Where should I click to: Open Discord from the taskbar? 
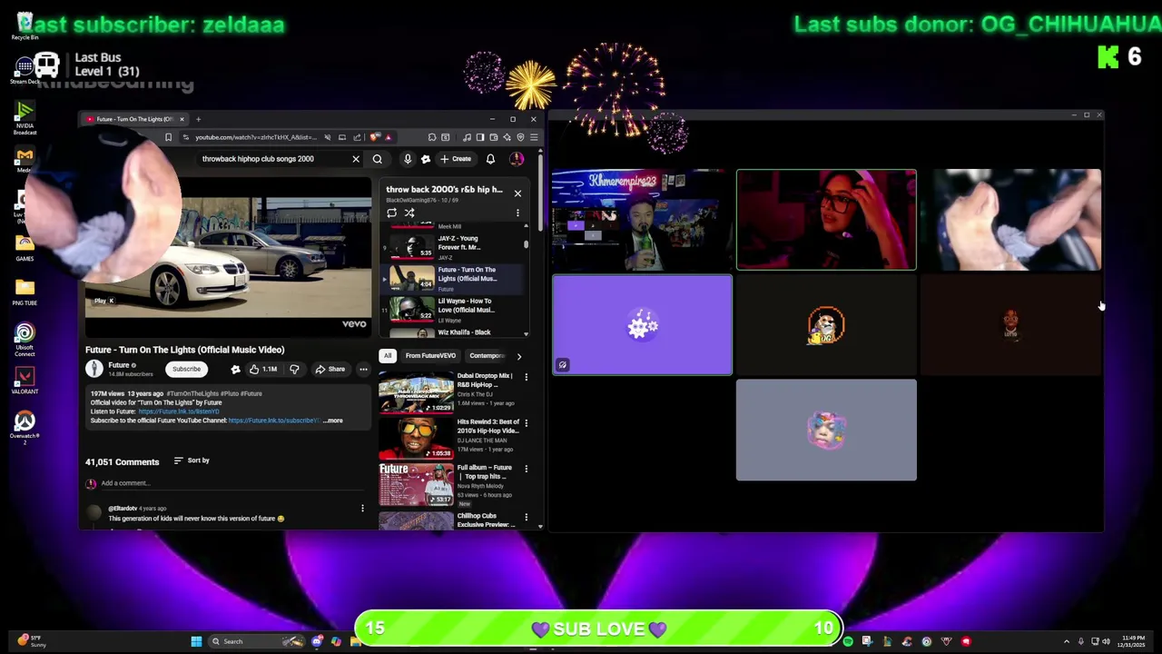click(x=317, y=641)
